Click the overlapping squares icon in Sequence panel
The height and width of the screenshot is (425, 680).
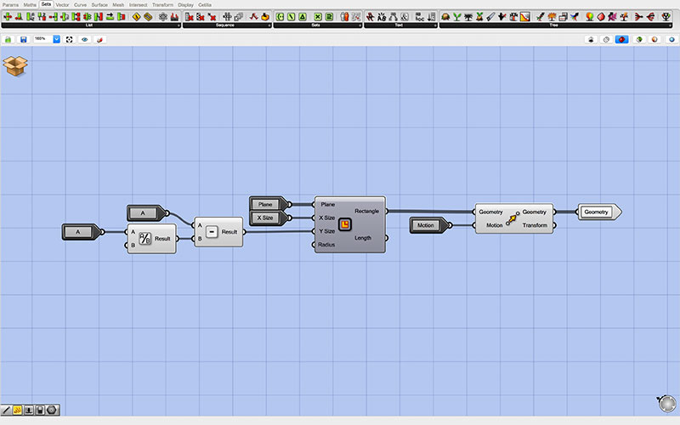[x=239, y=17]
